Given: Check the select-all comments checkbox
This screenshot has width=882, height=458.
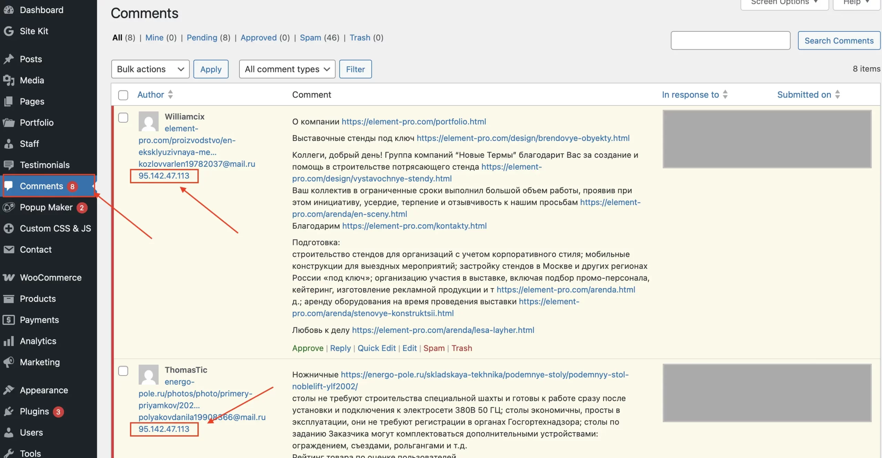Looking at the screenshot, I should click(123, 95).
